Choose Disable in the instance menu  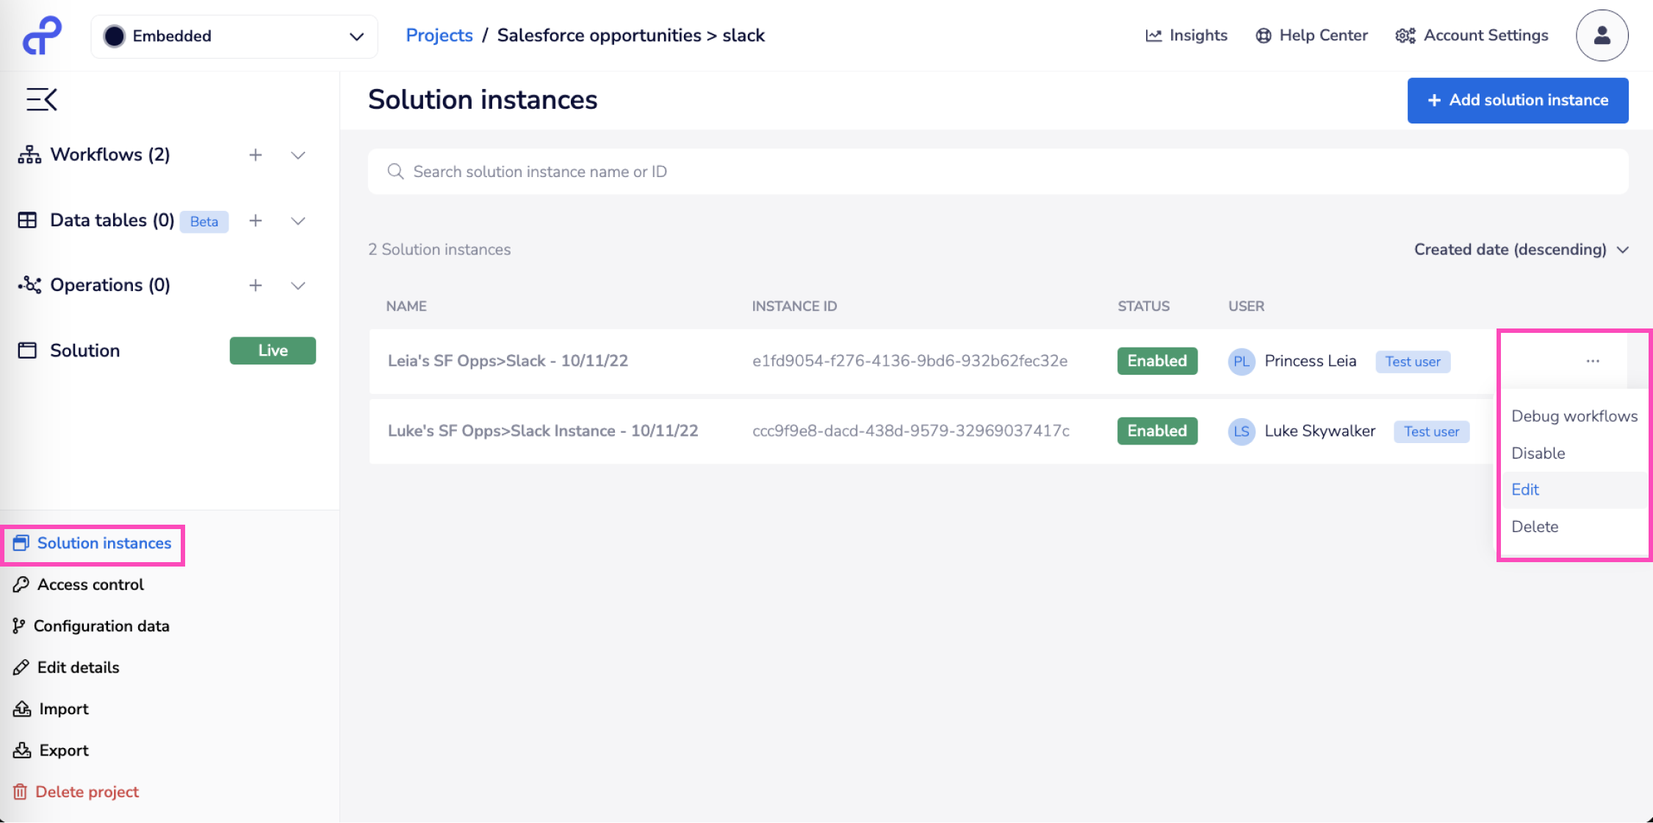tap(1538, 453)
